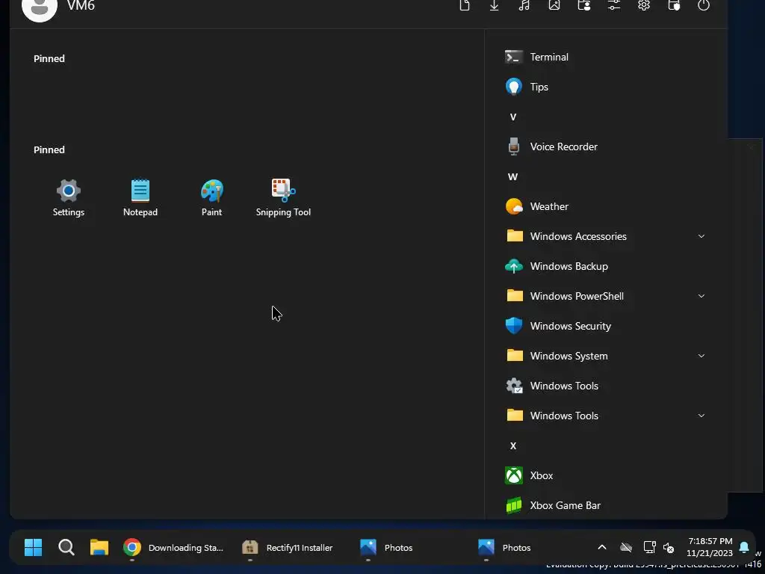Click the letter W section header
This screenshot has height=574, width=765.
(512, 176)
